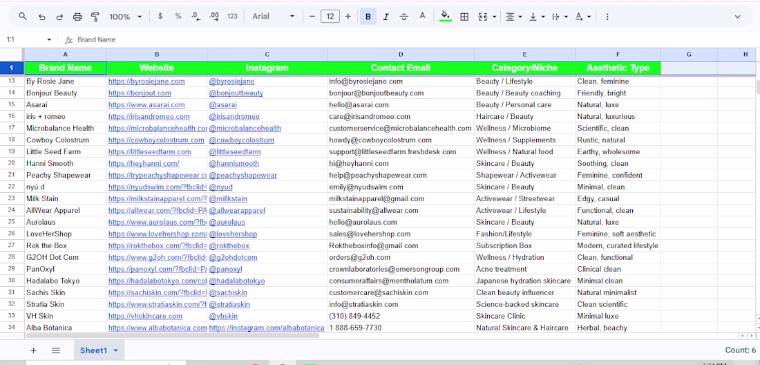Open text wrapping dropdown
This screenshot has height=365, width=760.
[x=560, y=17]
